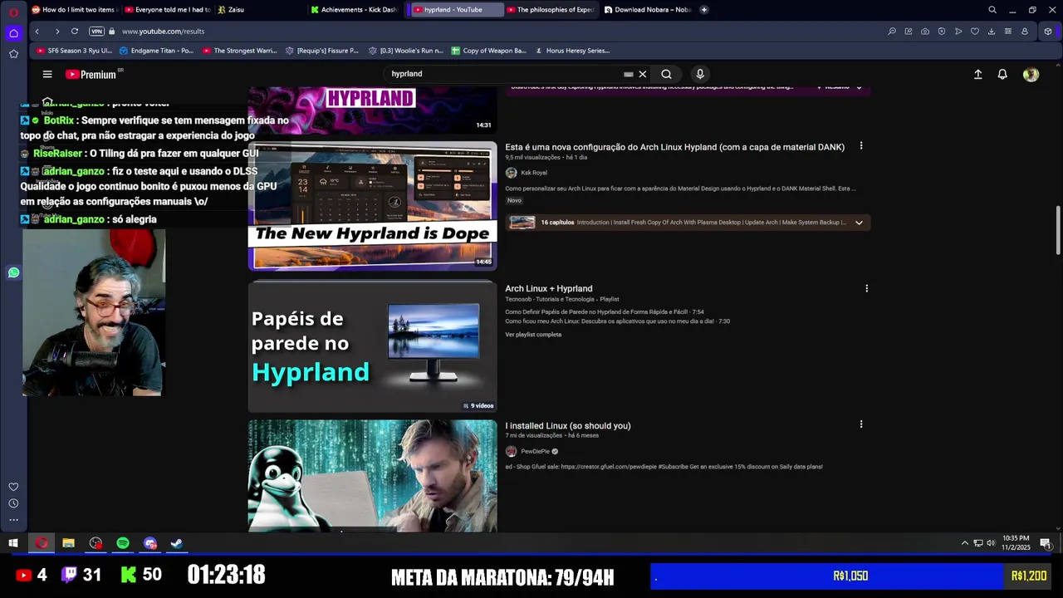Open PewDiePie Linux penguin thumbnail
The image size is (1063, 598).
(372, 476)
